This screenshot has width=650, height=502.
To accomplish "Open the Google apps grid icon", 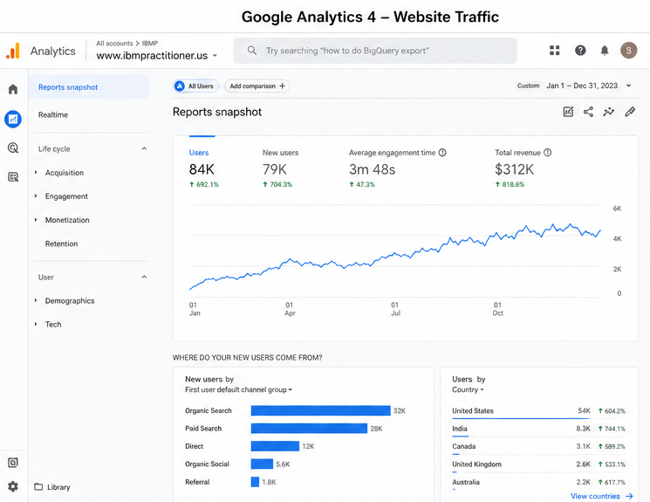I will (x=555, y=51).
